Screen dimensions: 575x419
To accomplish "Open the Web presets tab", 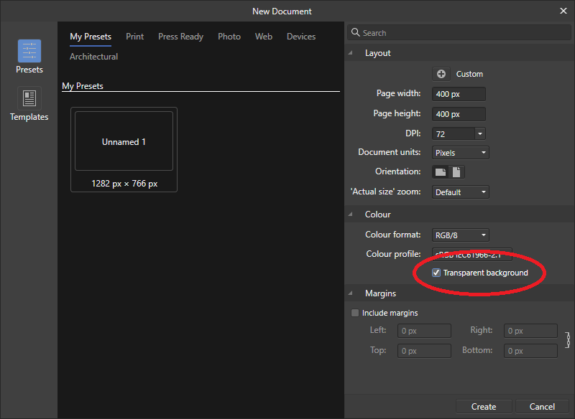I will (x=264, y=37).
